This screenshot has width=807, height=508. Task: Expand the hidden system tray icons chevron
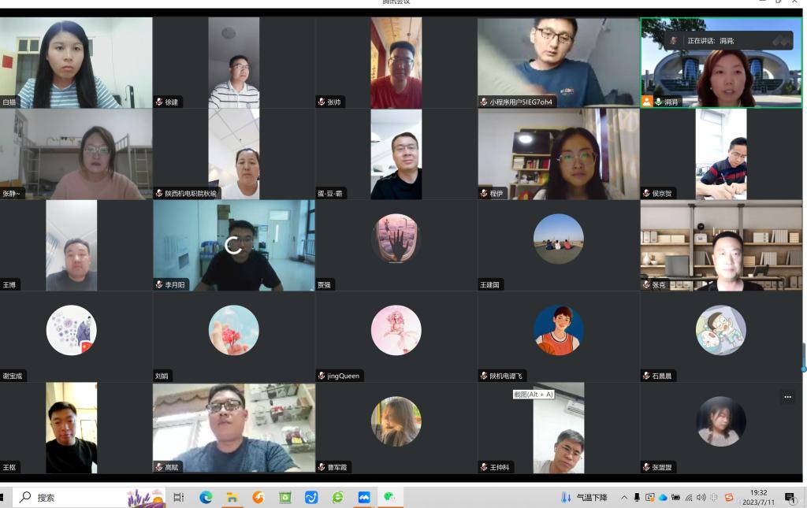(624, 498)
